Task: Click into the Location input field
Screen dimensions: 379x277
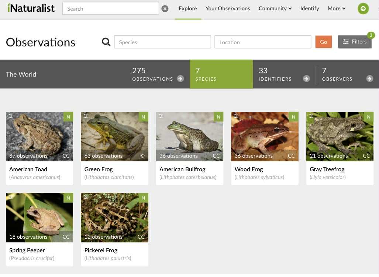Action: pyautogui.click(x=263, y=42)
